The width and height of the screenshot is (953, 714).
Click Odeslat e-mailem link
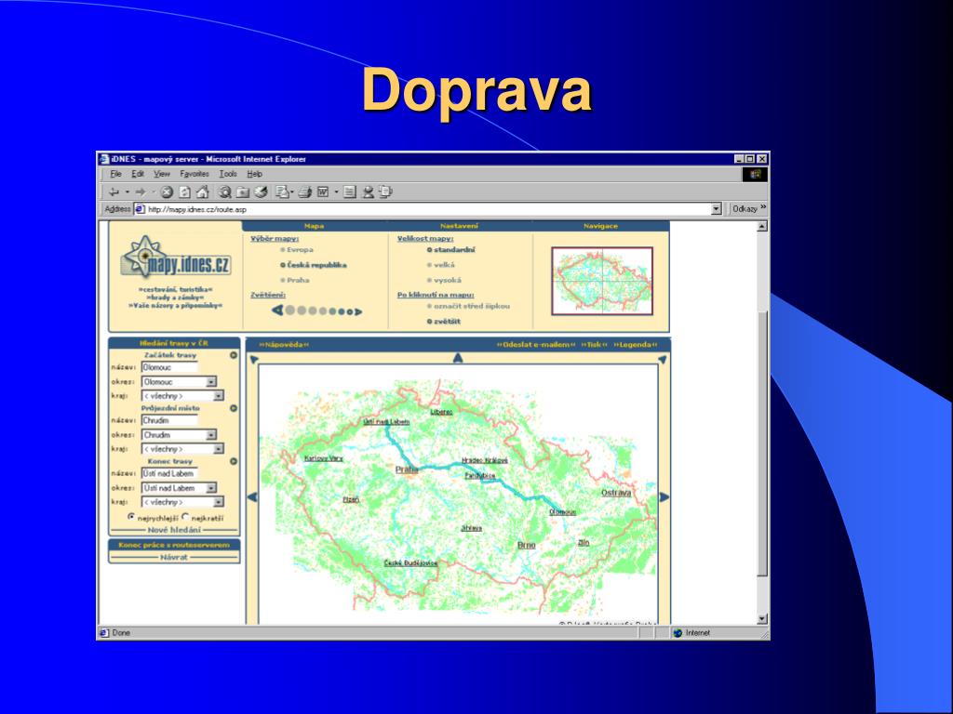pos(535,345)
